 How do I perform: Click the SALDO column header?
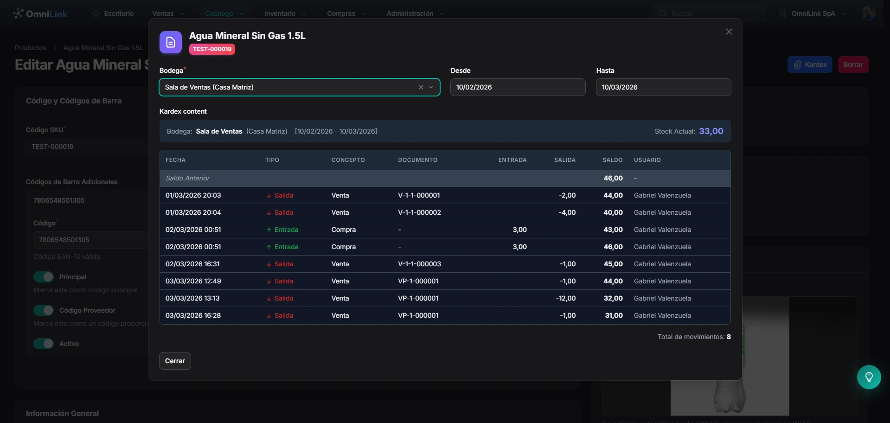[x=613, y=160]
